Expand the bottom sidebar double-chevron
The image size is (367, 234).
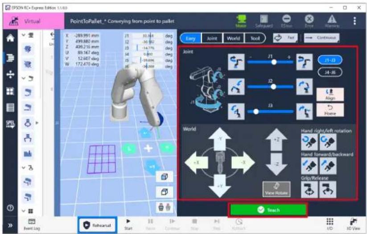(10, 226)
